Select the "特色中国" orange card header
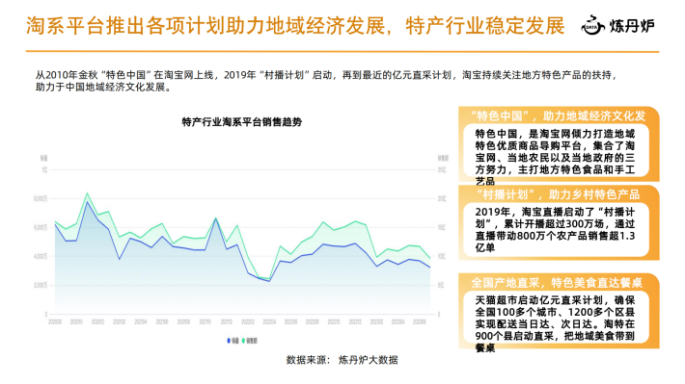685x384 pixels. 559,115
